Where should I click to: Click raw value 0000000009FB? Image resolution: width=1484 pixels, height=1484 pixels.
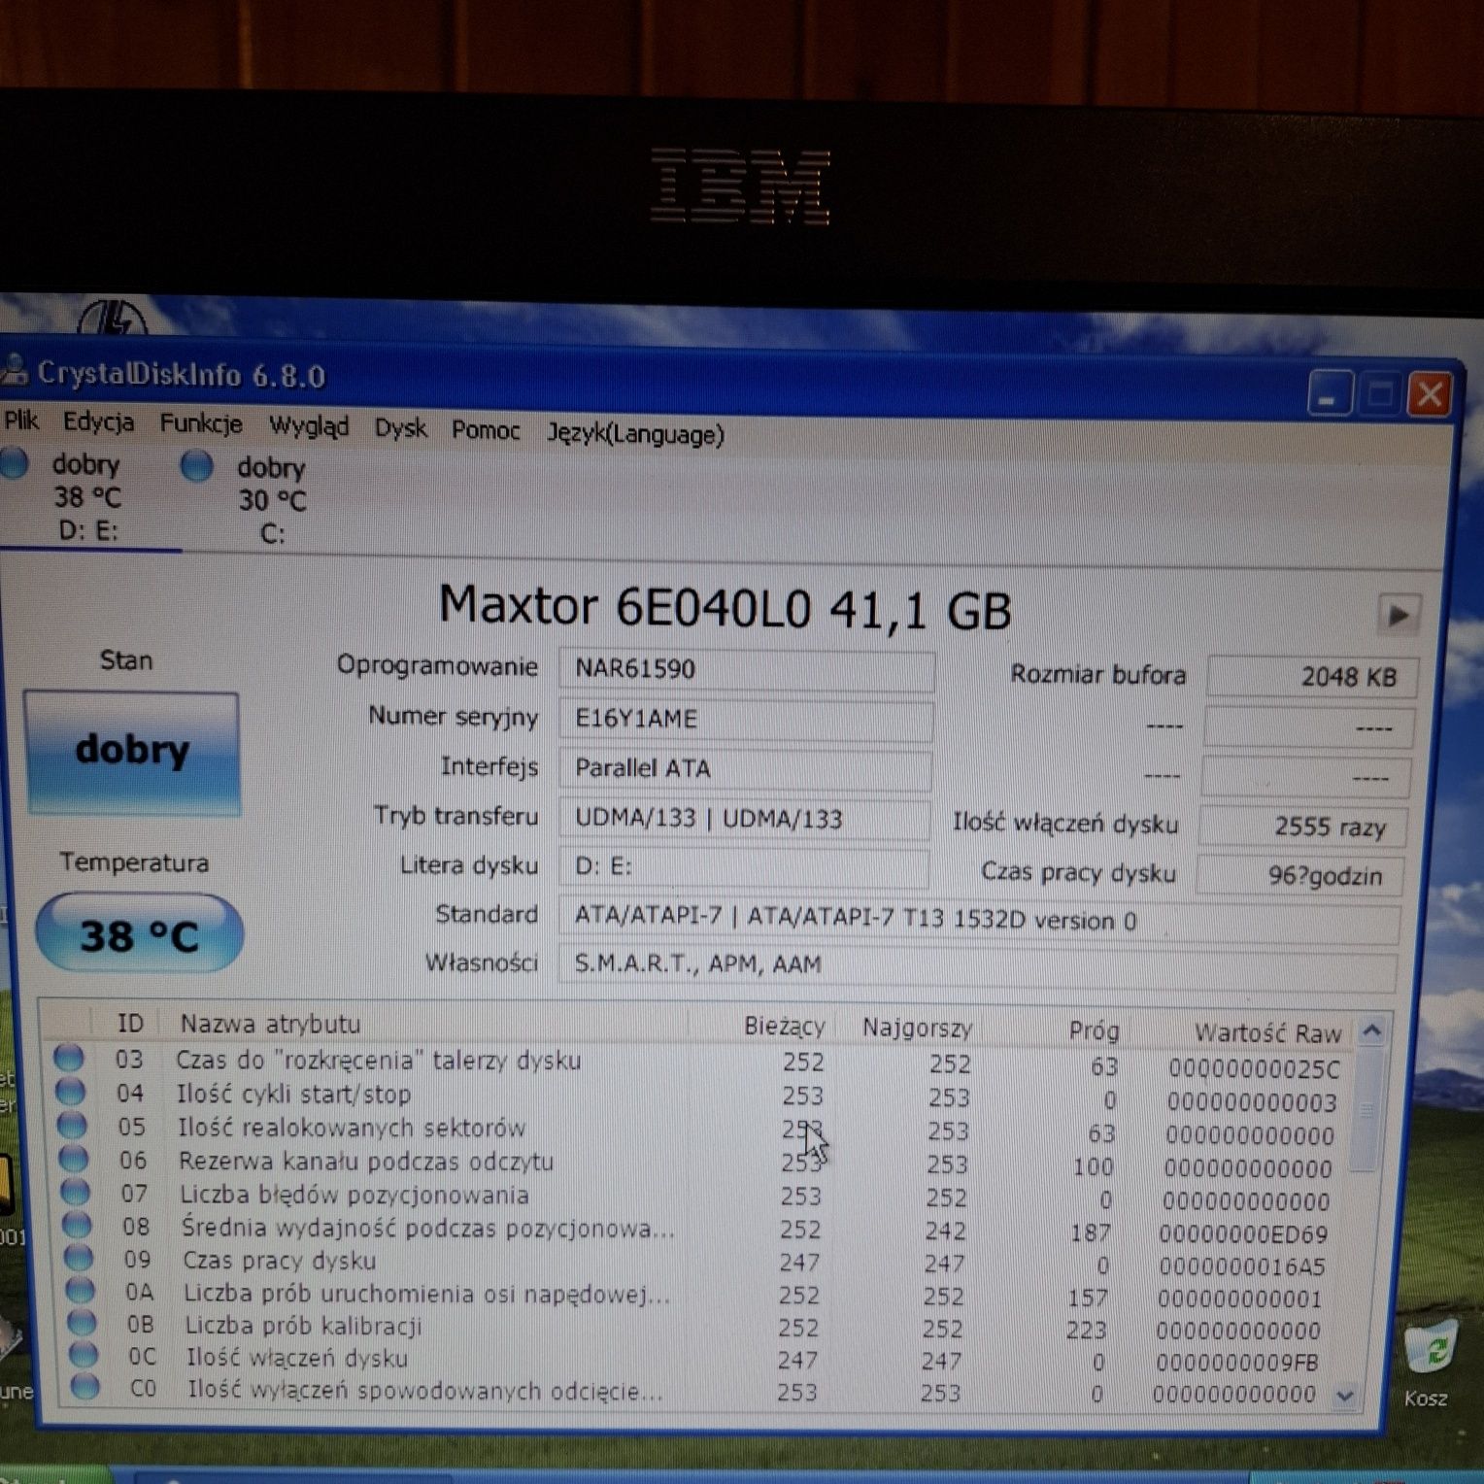tap(1236, 1363)
